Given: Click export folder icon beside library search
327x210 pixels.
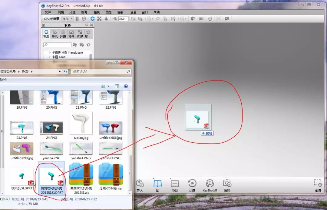Looking at the screenshot, I should 81,45.
